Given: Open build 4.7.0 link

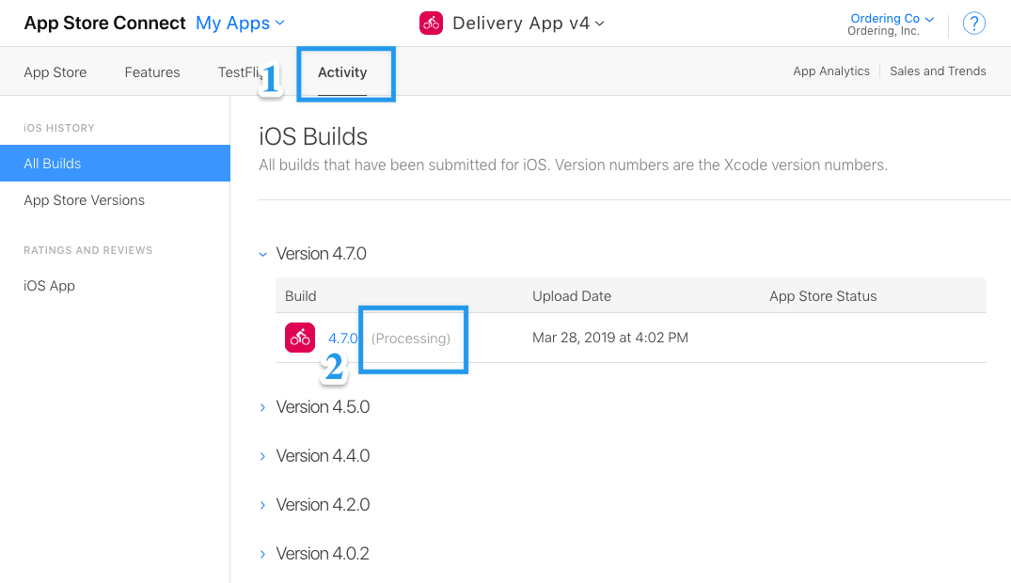Looking at the screenshot, I should (343, 338).
